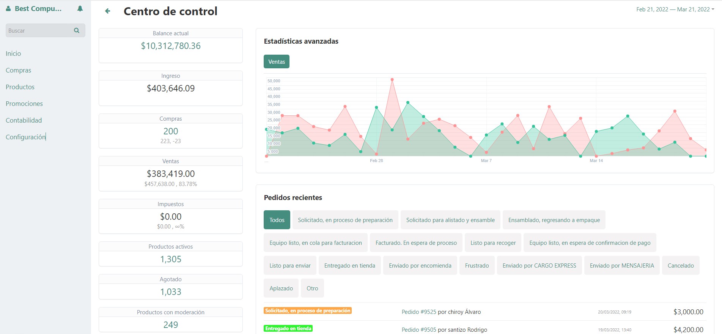Image resolution: width=722 pixels, height=334 pixels.
Task: Filter orders by Listo para recoger
Action: coord(493,243)
